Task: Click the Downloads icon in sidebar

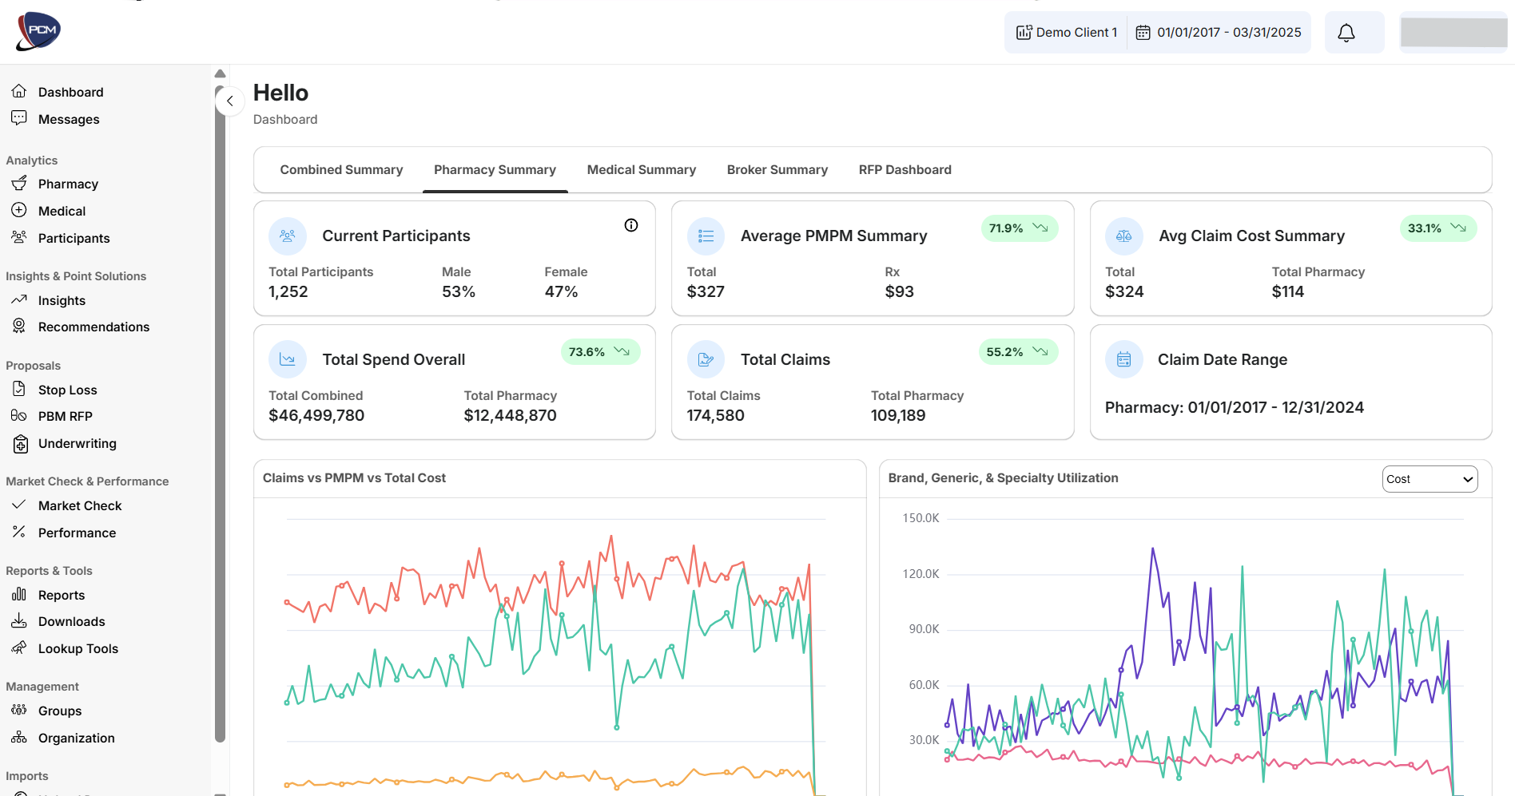Action: pyautogui.click(x=19, y=621)
